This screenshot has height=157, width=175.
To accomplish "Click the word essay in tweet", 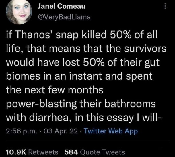I will pyautogui.click(x=120, y=118).
